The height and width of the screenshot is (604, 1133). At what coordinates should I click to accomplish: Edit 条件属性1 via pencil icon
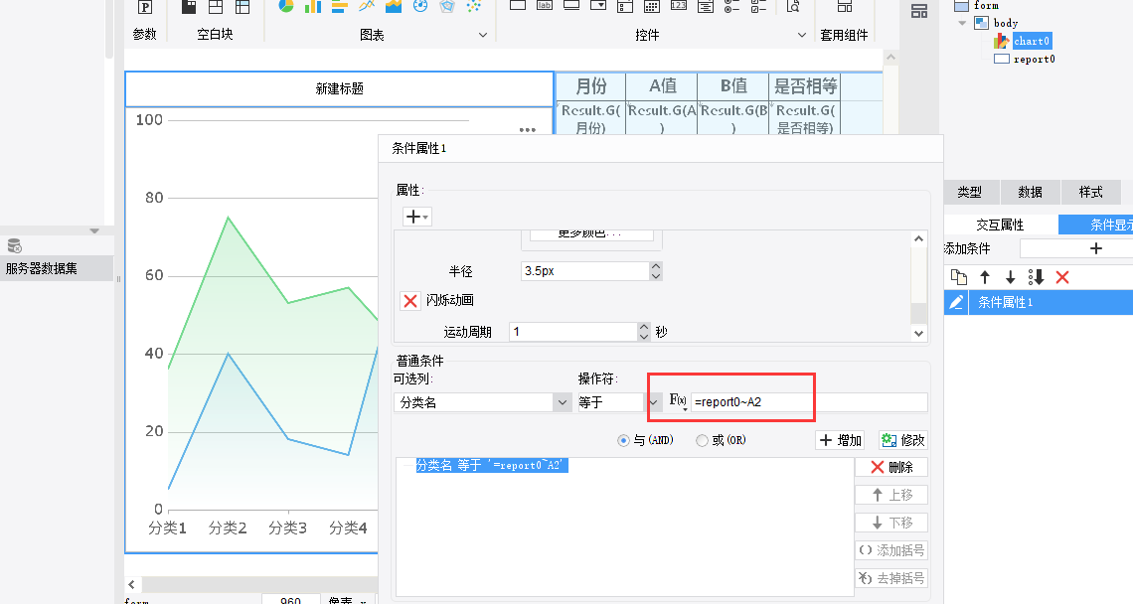tap(956, 302)
